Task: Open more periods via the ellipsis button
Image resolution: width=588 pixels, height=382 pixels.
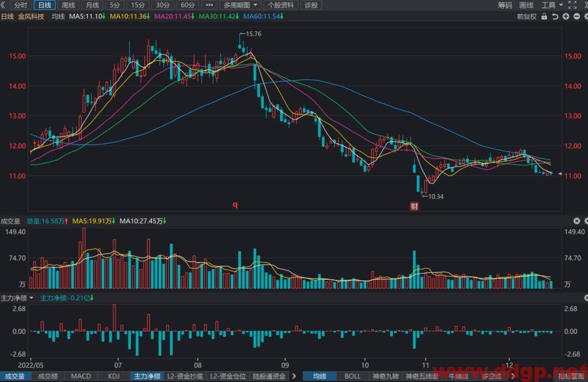Action: [209, 5]
